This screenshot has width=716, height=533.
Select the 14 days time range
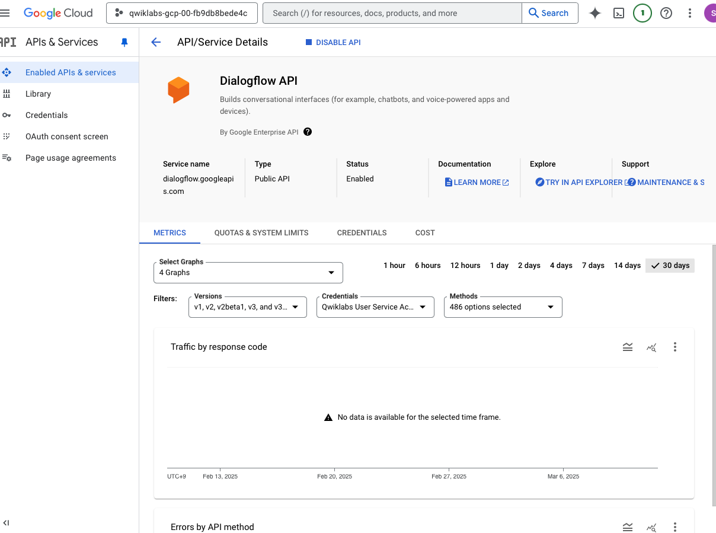point(627,266)
